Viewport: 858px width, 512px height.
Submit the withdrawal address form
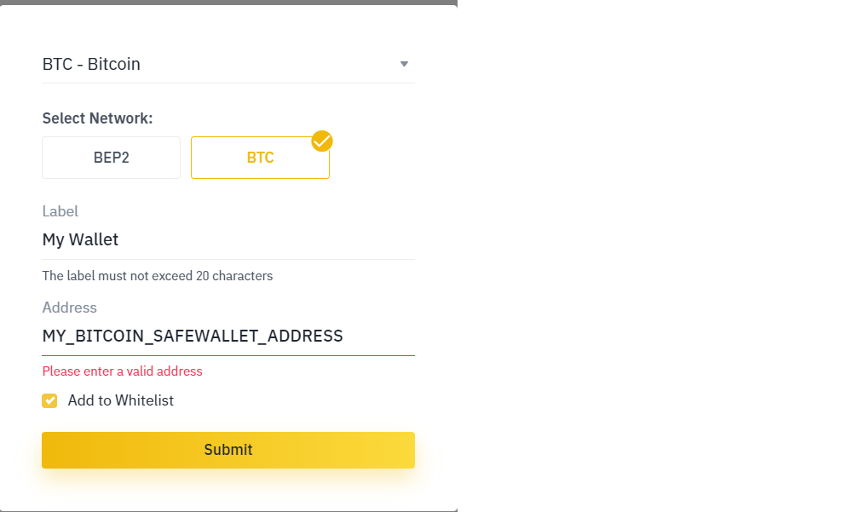[x=228, y=450]
